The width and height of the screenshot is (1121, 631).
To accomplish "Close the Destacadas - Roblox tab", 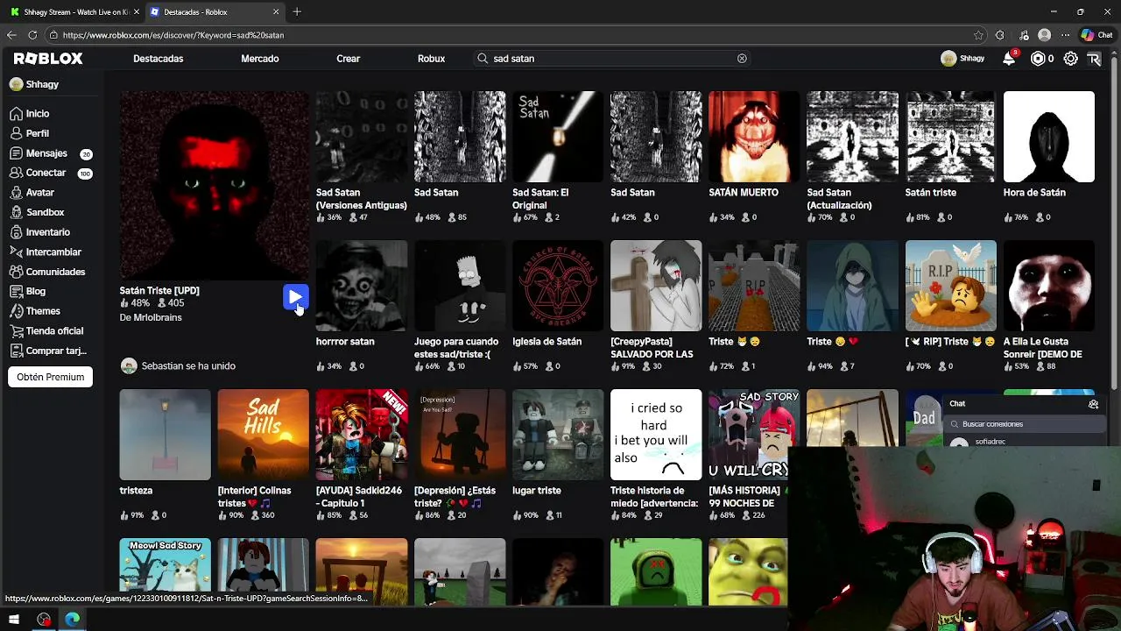I will click(x=276, y=12).
